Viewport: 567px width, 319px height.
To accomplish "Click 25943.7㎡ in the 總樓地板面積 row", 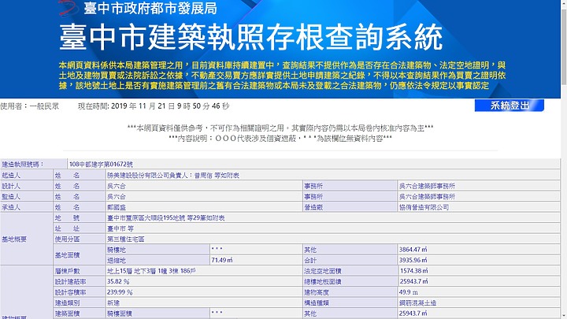I will point(413,281).
